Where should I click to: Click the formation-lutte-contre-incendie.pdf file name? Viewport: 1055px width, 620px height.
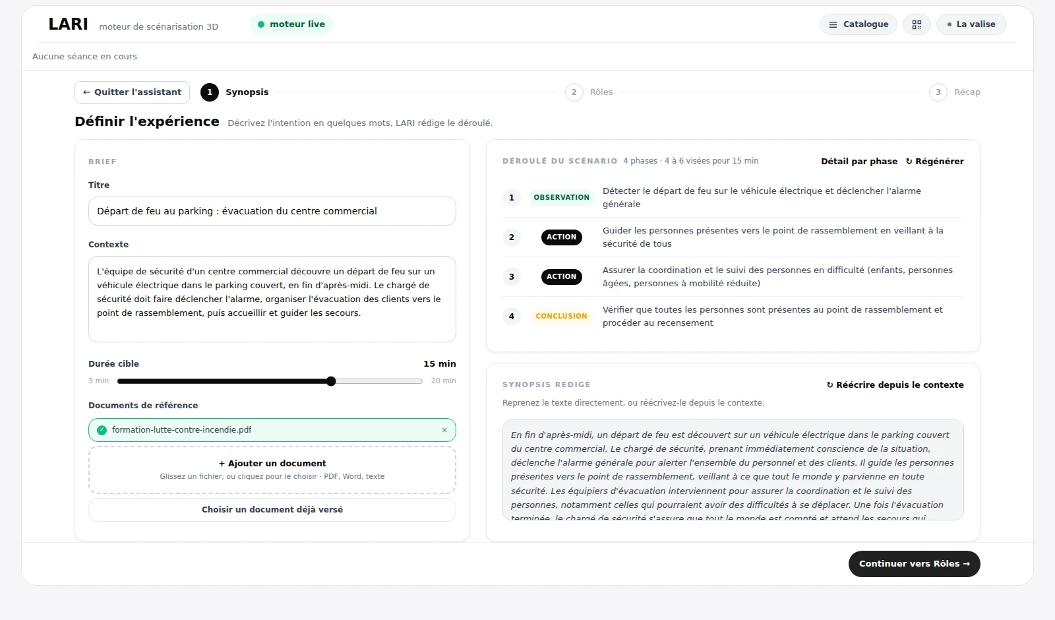(x=181, y=430)
